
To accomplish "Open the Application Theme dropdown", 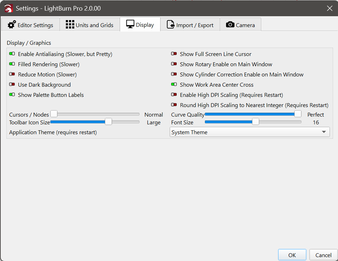I will tap(249, 132).
